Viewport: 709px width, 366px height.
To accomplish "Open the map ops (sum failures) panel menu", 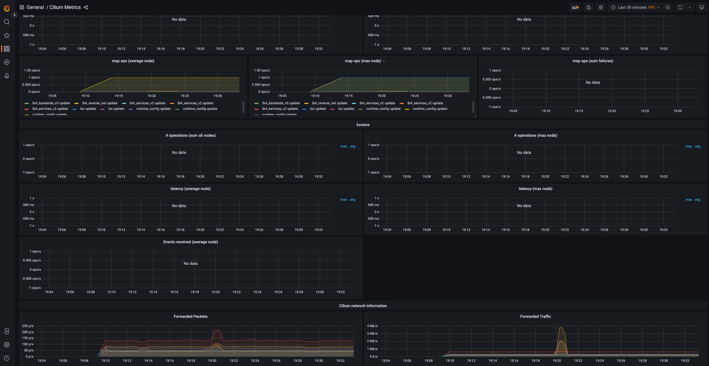I will [x=593, y=61].
